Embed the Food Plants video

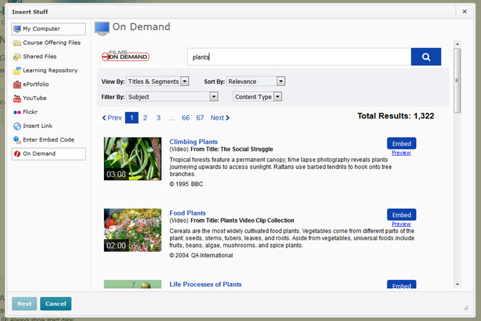pyautogui.click(x=401, y=215)
